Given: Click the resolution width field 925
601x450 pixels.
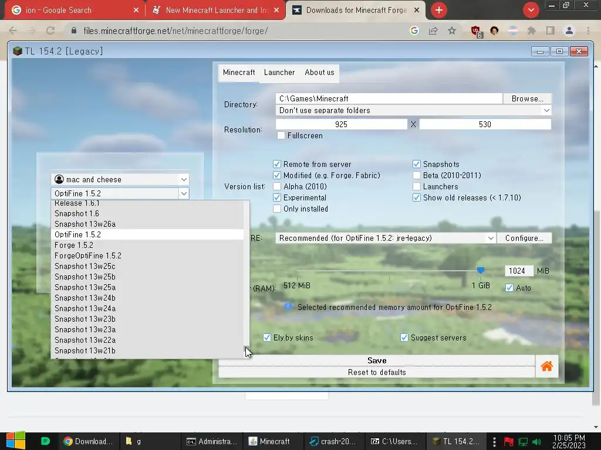Looking at the screenshot, I should [341, 124].
